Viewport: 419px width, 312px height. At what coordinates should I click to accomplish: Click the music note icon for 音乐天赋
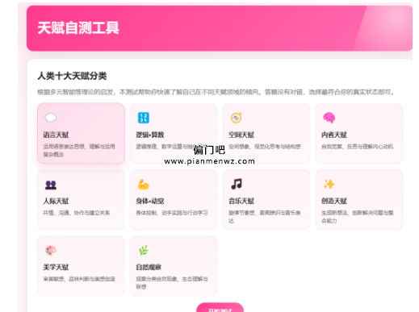pos(237,184)
